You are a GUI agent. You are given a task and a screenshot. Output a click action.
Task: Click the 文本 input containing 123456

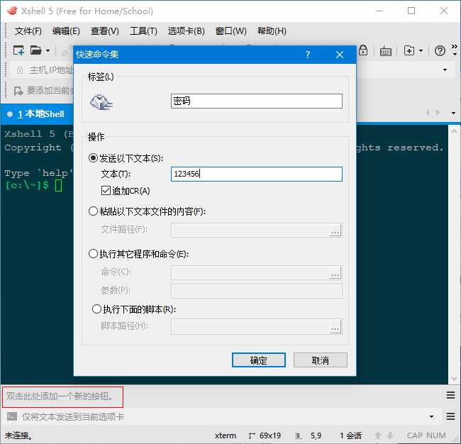click(256, 174)
